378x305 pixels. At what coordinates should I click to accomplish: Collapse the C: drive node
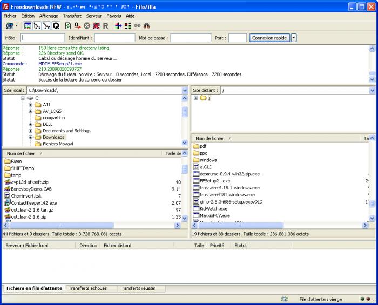(23, 98)
